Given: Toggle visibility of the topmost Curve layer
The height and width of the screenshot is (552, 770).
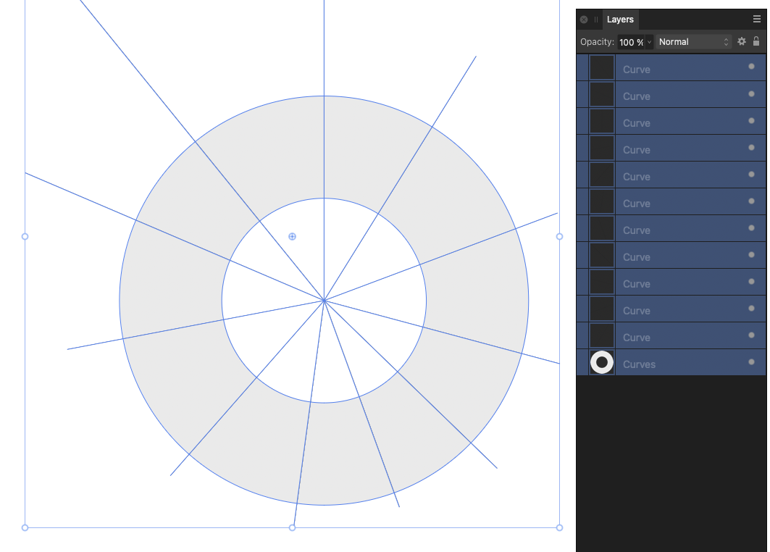Looking at the screenshot, I should tap(751, 67).
